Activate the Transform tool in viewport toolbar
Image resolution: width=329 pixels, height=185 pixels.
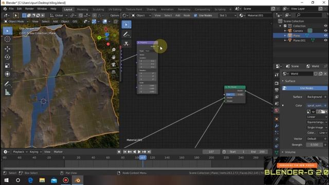(7, 74)
